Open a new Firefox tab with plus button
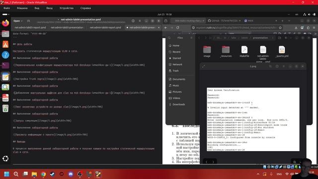 pyautogui.click(x=282, y=21)
